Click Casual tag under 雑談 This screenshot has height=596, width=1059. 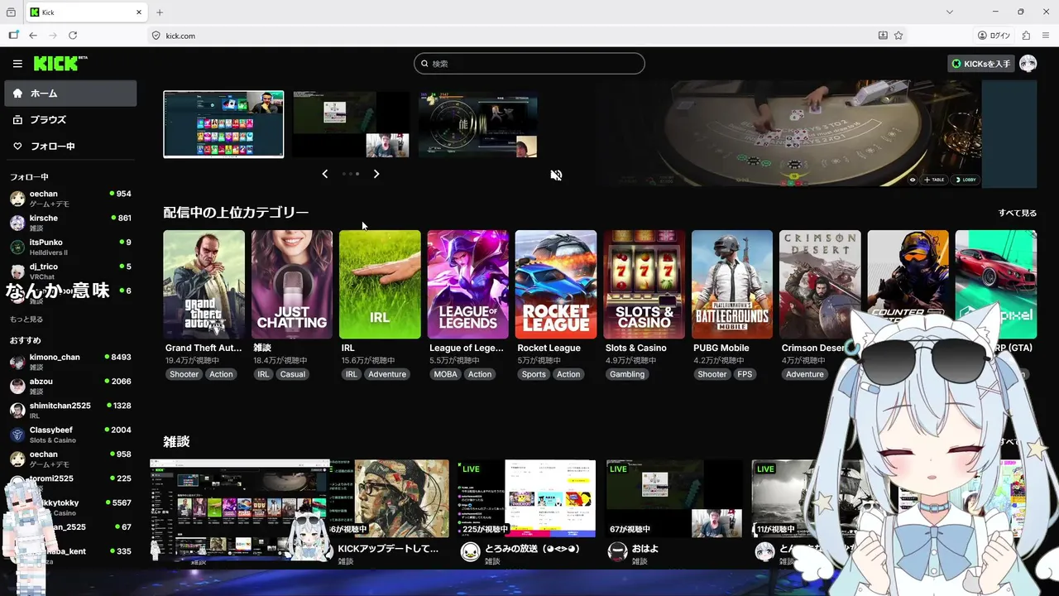293,374
